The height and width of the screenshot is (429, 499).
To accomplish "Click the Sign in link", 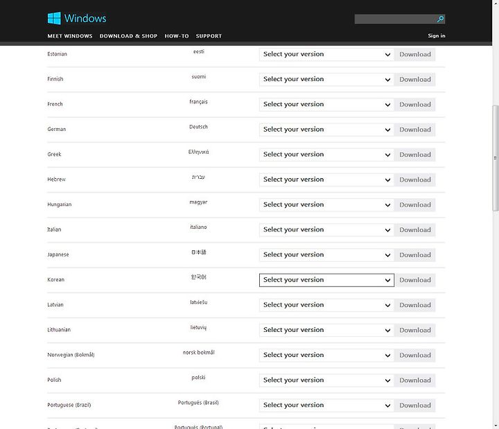I will pyautogui.click(x=437, y=35).
